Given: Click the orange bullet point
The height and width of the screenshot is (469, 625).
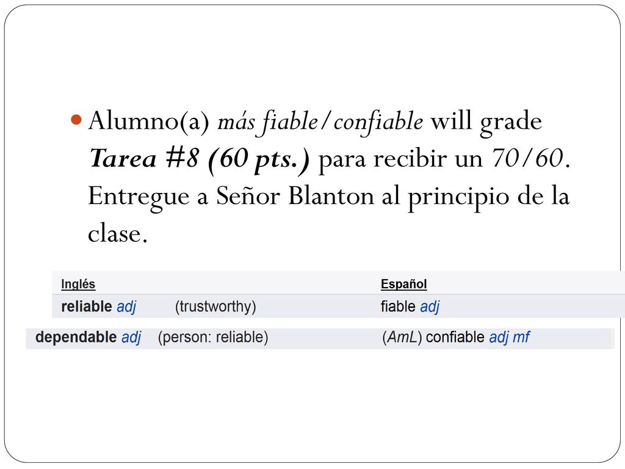Looking at the screenshot, I should pos(76,120).
